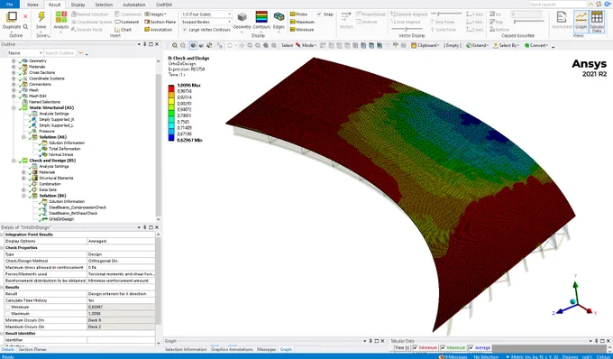Collapse the Static Structural (A5) node
Screen dimensions: 613x359
pyautogui.click(x=14, y=107)
